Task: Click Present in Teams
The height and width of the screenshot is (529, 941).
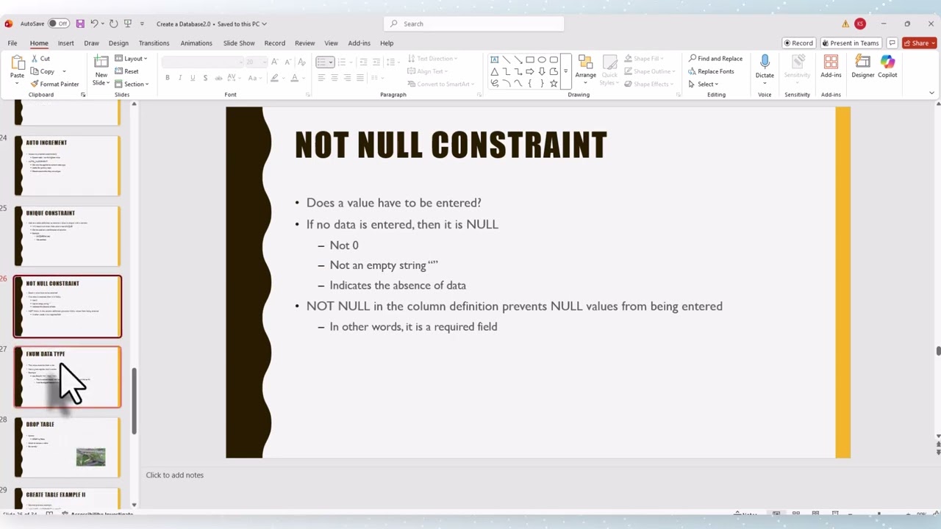Action: (851, 43)
